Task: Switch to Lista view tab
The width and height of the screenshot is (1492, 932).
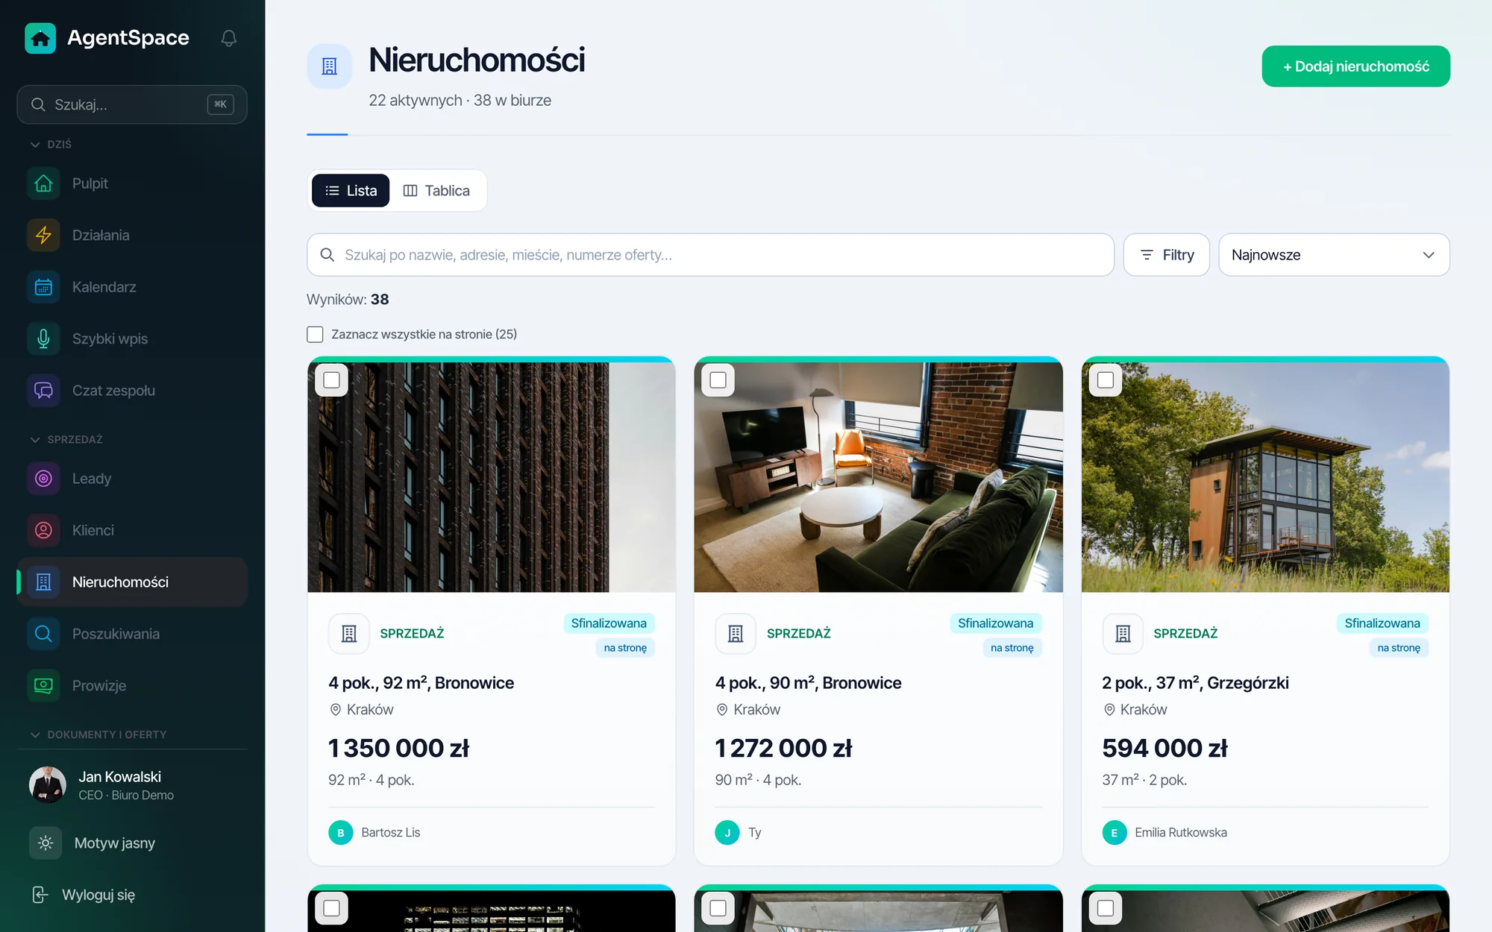Action: [x=351, y=191]
